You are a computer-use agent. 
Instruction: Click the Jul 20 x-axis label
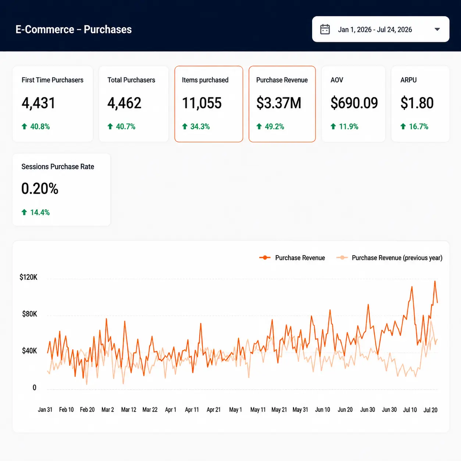click(x=430, y=410)
